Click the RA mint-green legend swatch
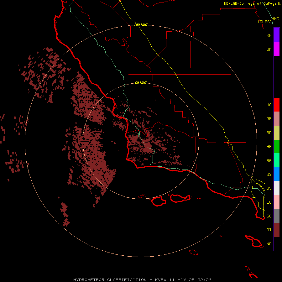 point(277,160)
